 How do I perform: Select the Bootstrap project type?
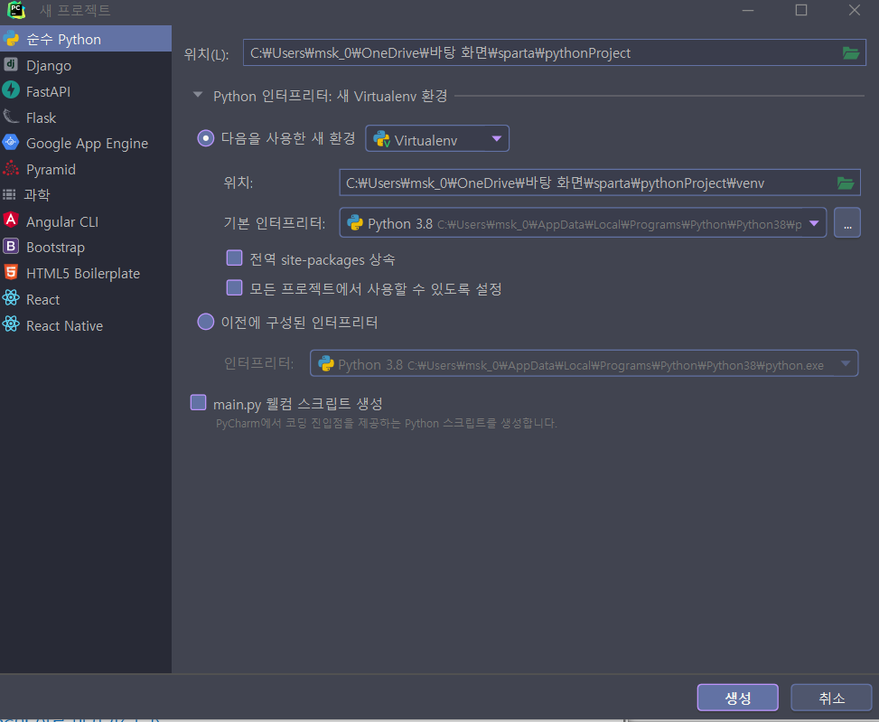click(x=86, y=247)
